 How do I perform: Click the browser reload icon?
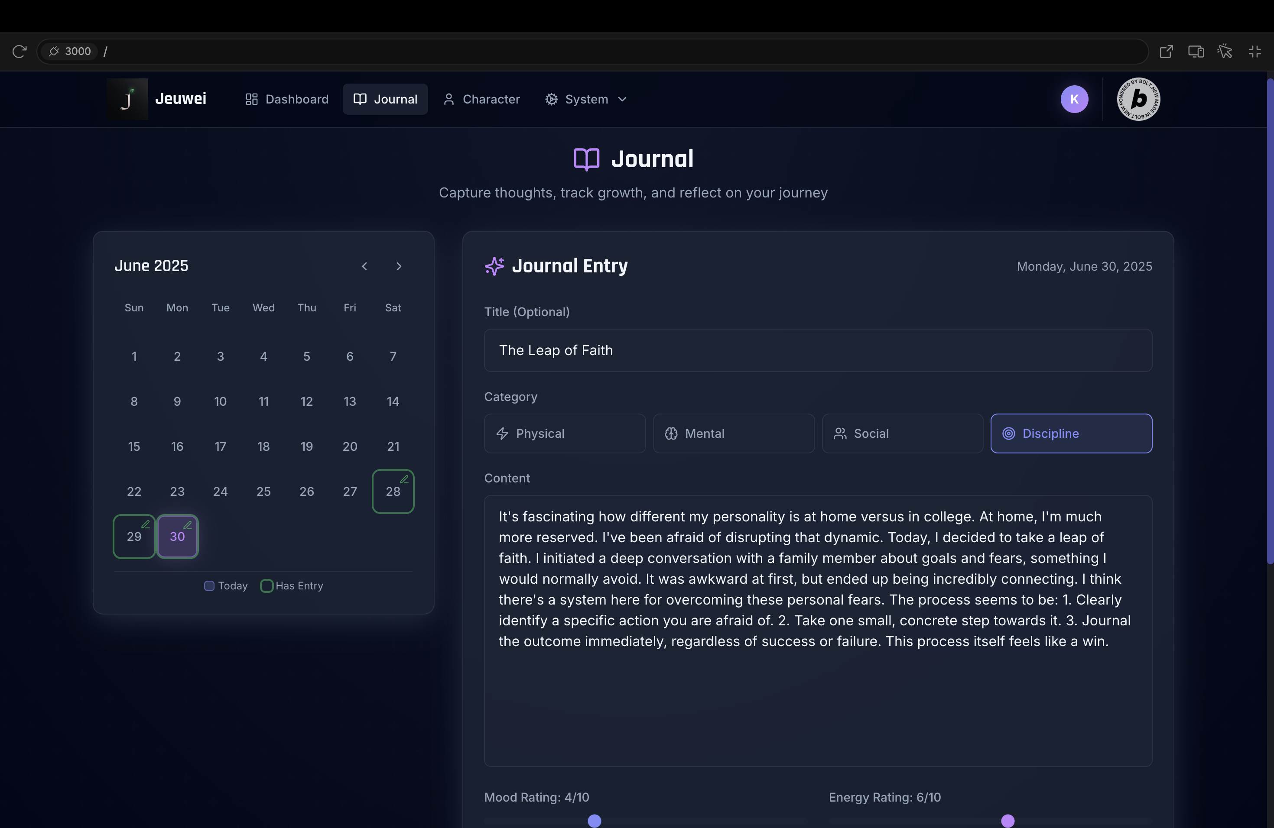[x=19, y=52]
